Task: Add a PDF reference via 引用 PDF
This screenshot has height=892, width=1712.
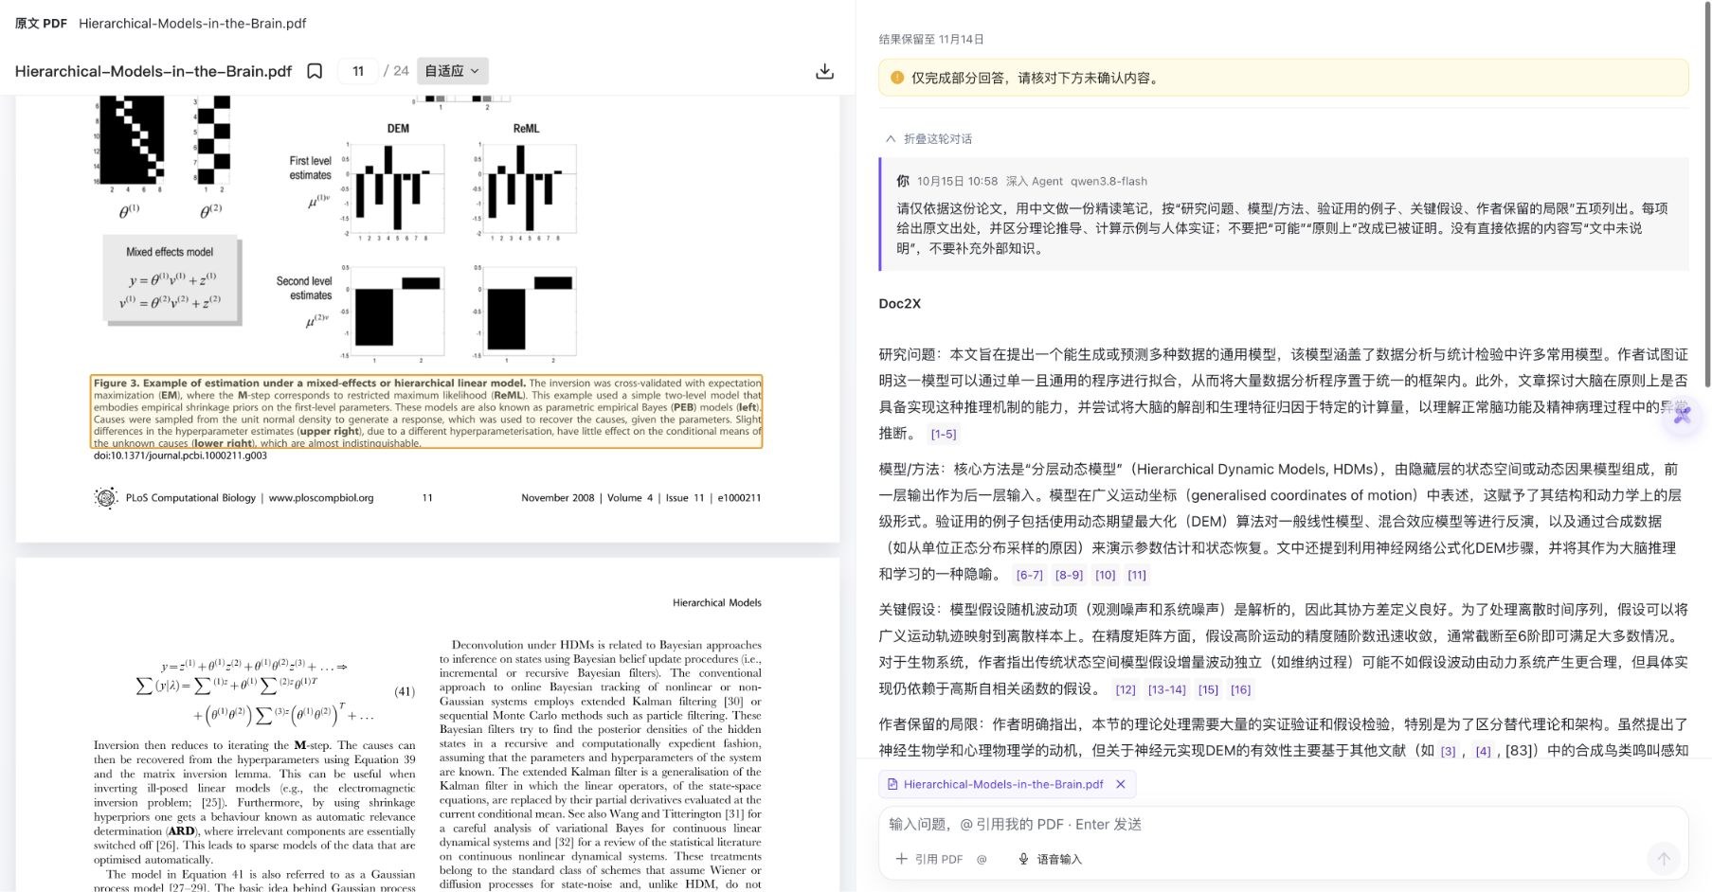Action: (928, 859)
